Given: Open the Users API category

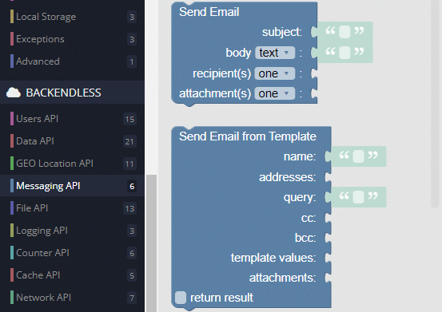Looking at the screenshot, I should (x=72, y=119).
